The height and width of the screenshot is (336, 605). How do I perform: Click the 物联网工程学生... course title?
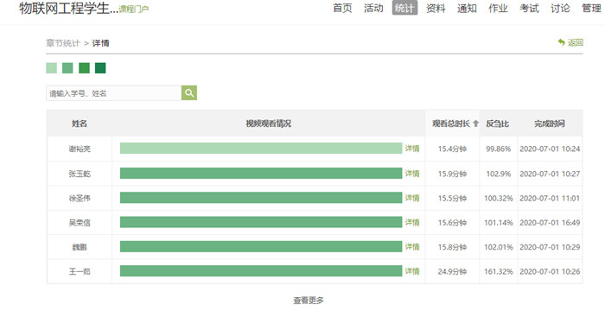pos(68,8)
